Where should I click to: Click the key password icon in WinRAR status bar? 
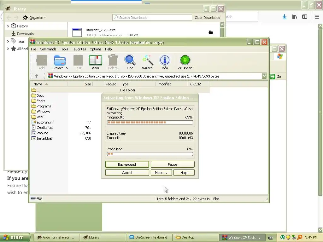[x=39, y=199]
